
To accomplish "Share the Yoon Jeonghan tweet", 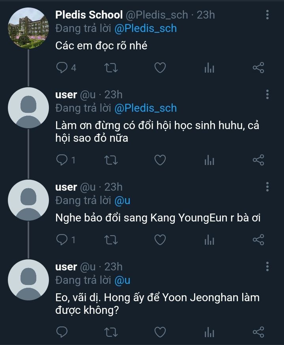I will [x=258, y=332].
